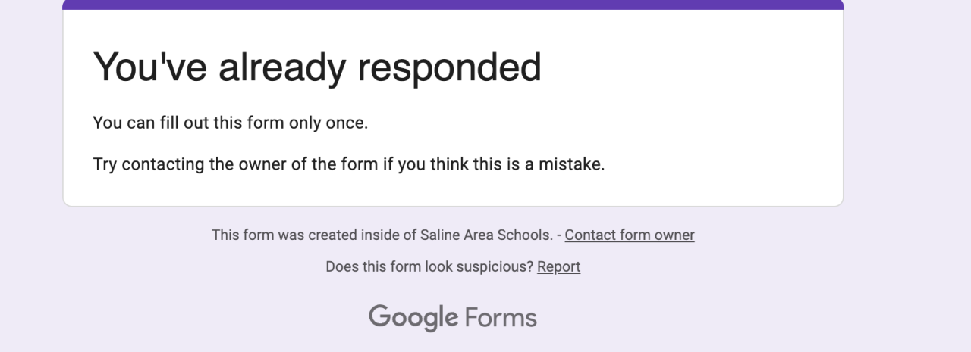Click the word Google in the footer logo
Screen dimensions: 971x352
pos(413,316)
